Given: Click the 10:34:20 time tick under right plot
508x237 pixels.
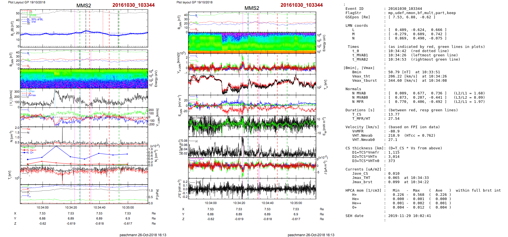Looking at the screenshot, I should (239, 203).
